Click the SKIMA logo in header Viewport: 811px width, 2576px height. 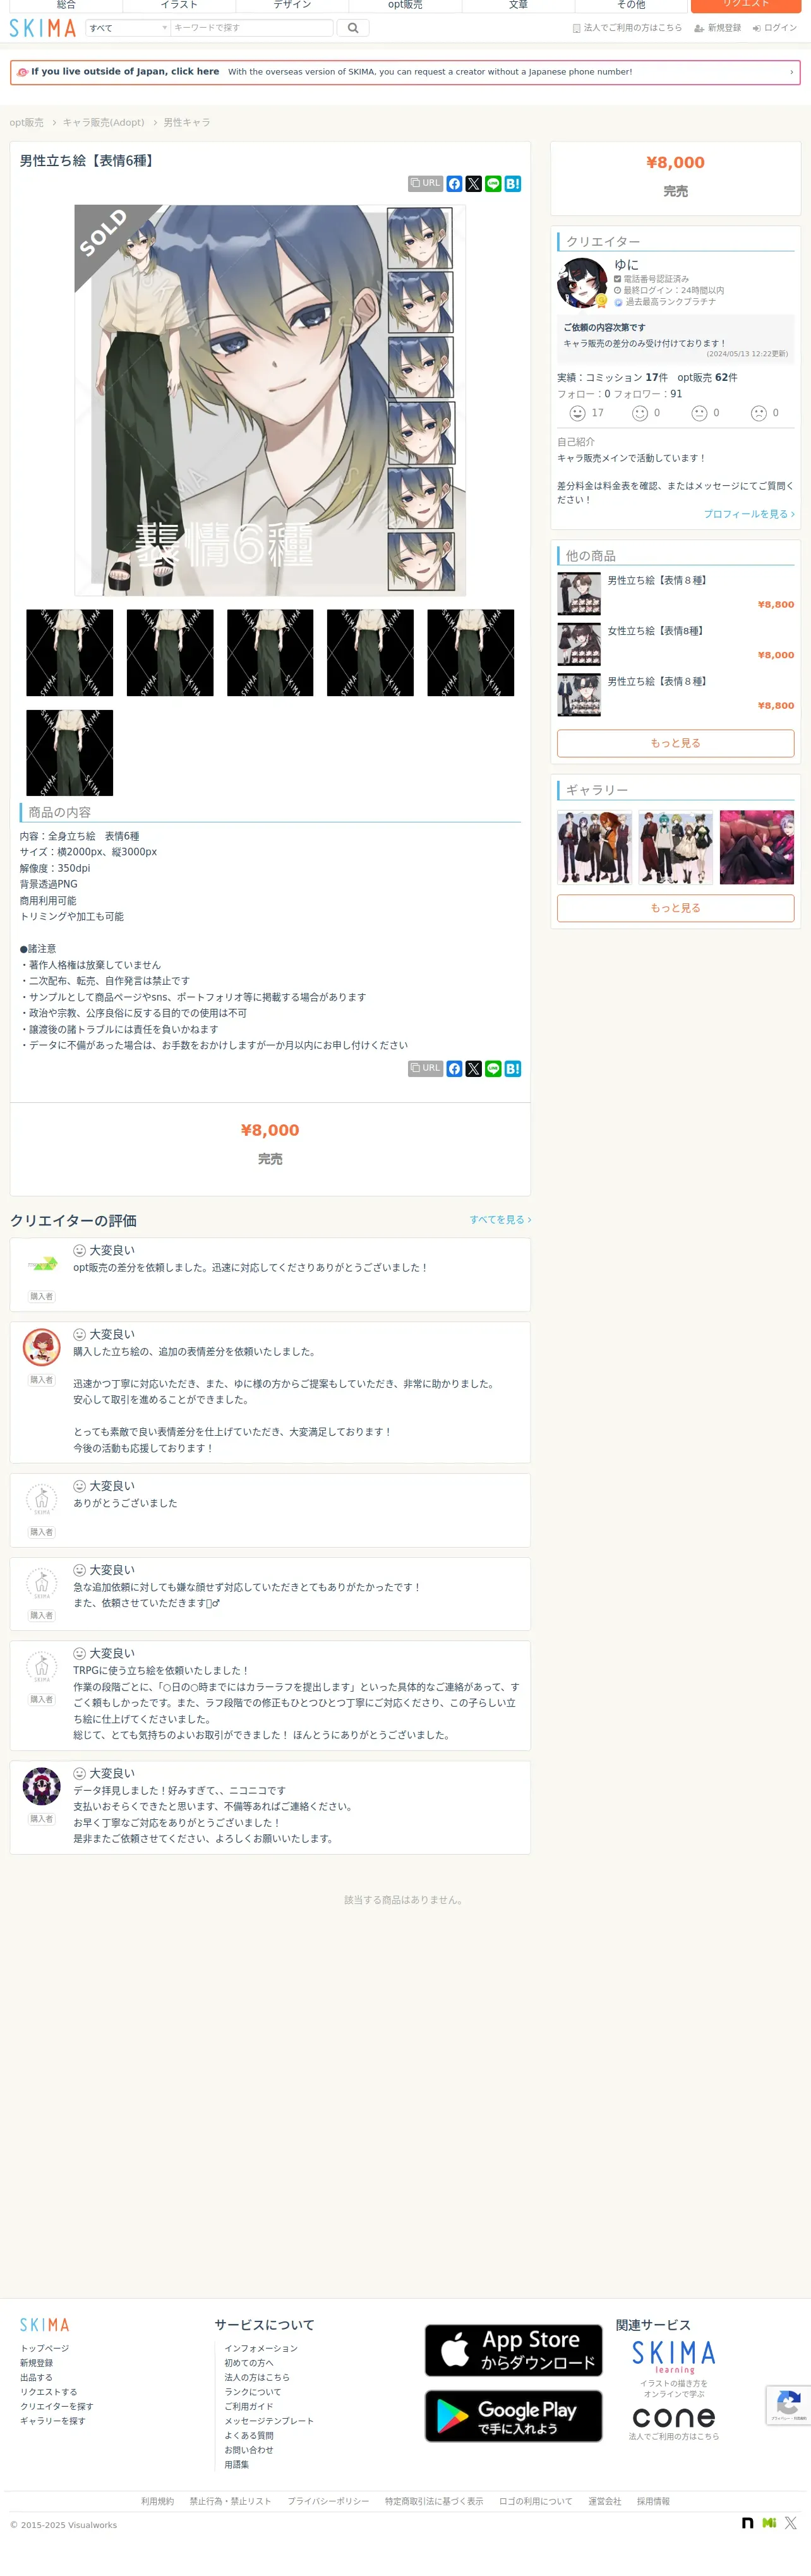42,28
